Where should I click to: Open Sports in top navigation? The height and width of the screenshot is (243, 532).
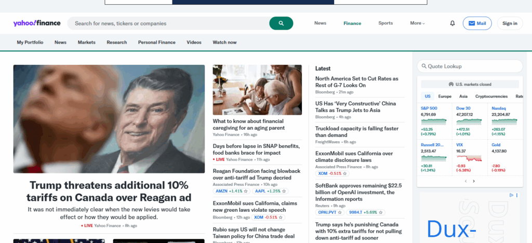point(385,23)
